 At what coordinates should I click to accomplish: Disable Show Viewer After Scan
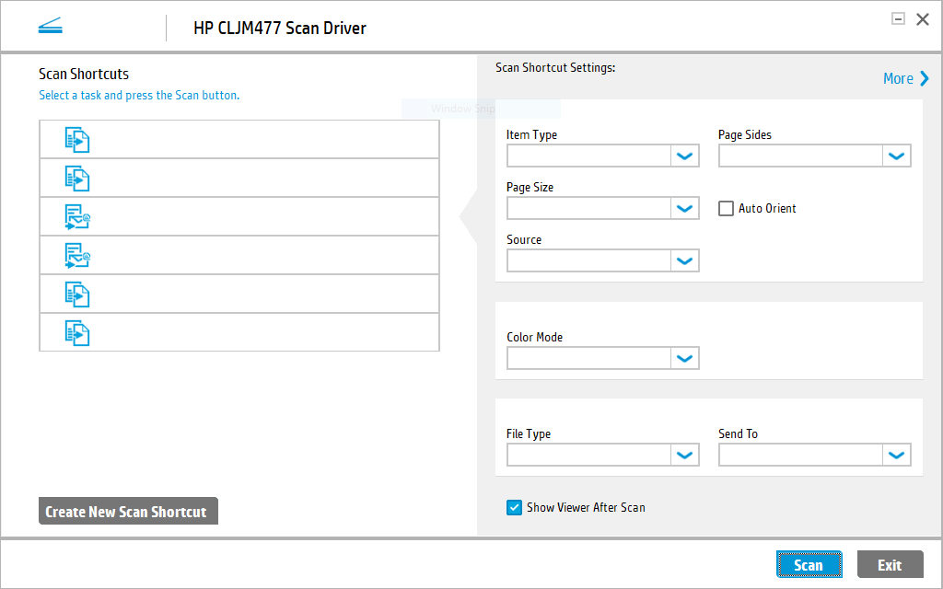[514, 507]
